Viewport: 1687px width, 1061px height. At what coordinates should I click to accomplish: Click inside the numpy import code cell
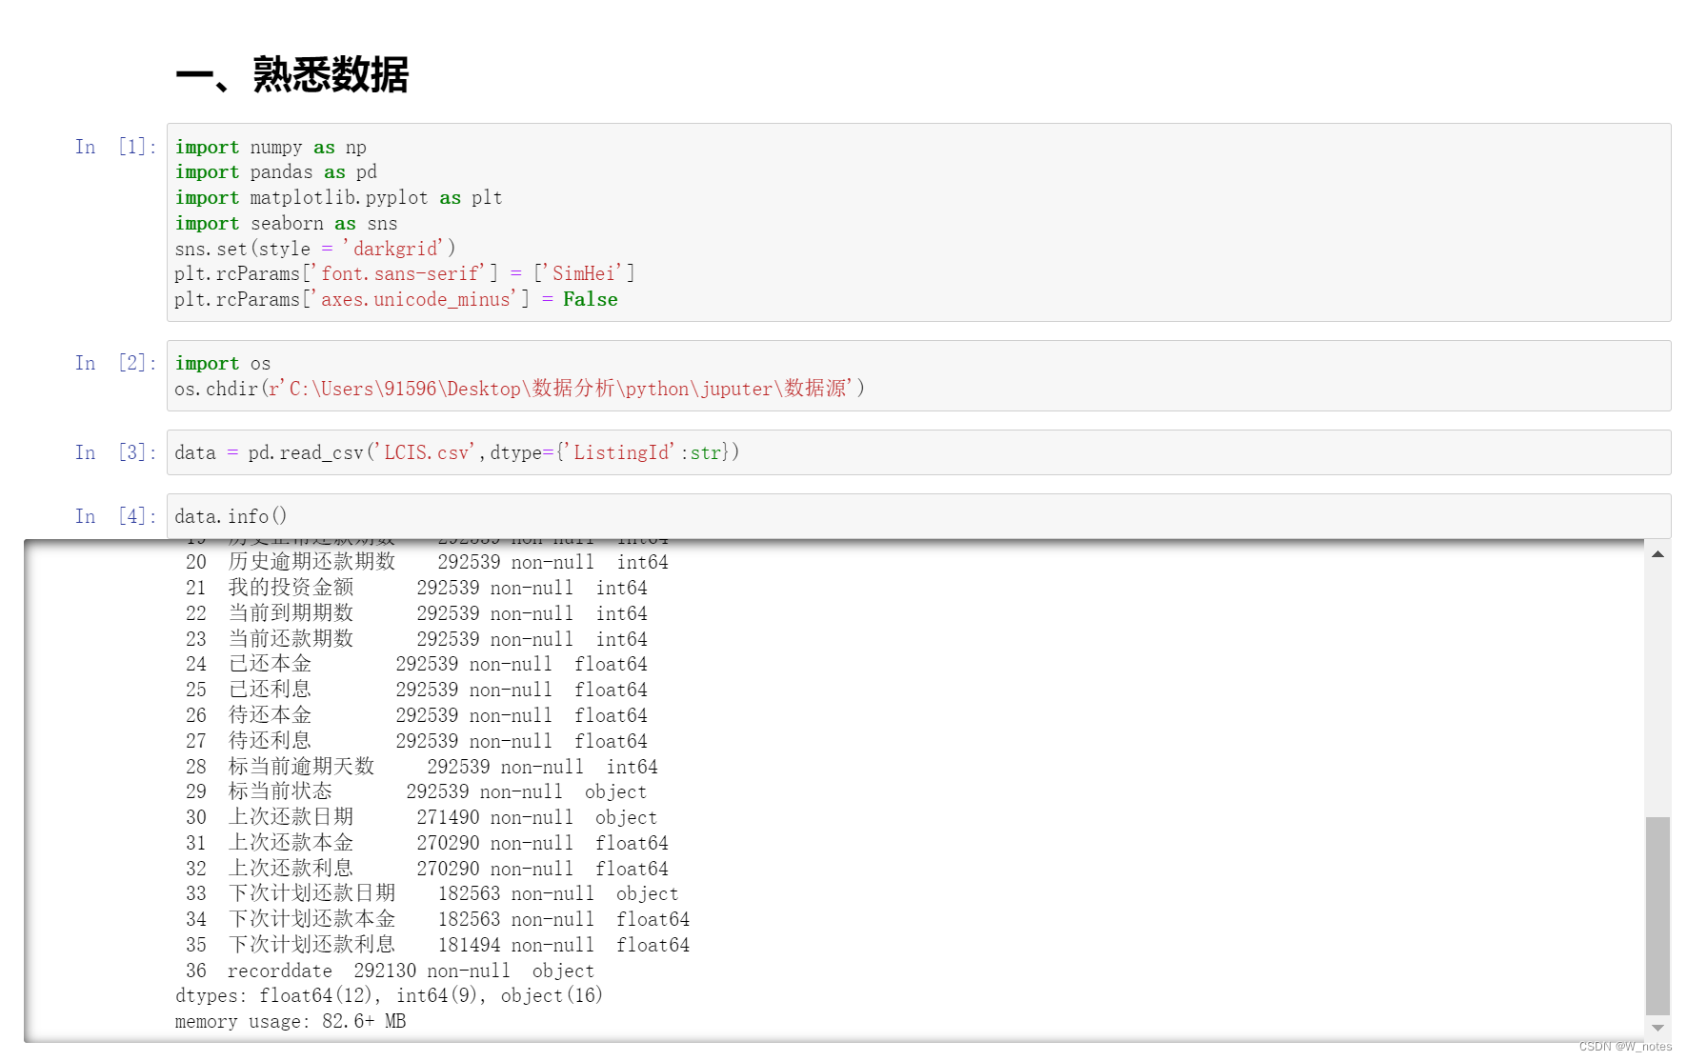pos(918,223)
